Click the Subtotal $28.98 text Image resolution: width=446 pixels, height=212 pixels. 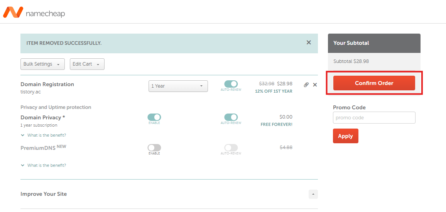coord(351,61)
